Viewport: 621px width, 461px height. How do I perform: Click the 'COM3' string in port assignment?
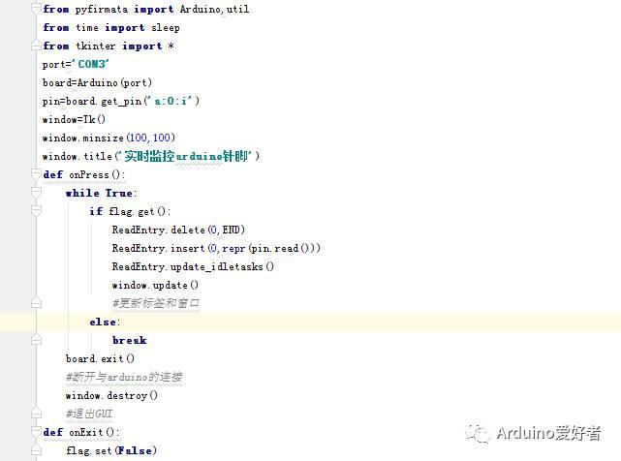pos(91,64)
